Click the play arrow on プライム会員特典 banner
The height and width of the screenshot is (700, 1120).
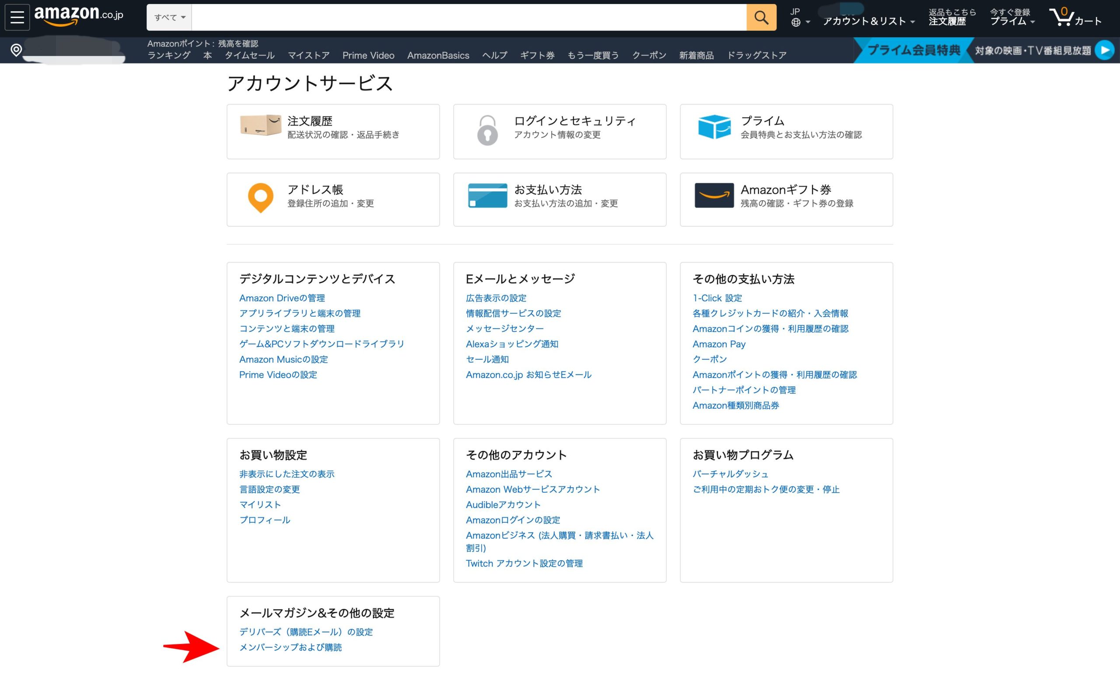click(1105, 50)
